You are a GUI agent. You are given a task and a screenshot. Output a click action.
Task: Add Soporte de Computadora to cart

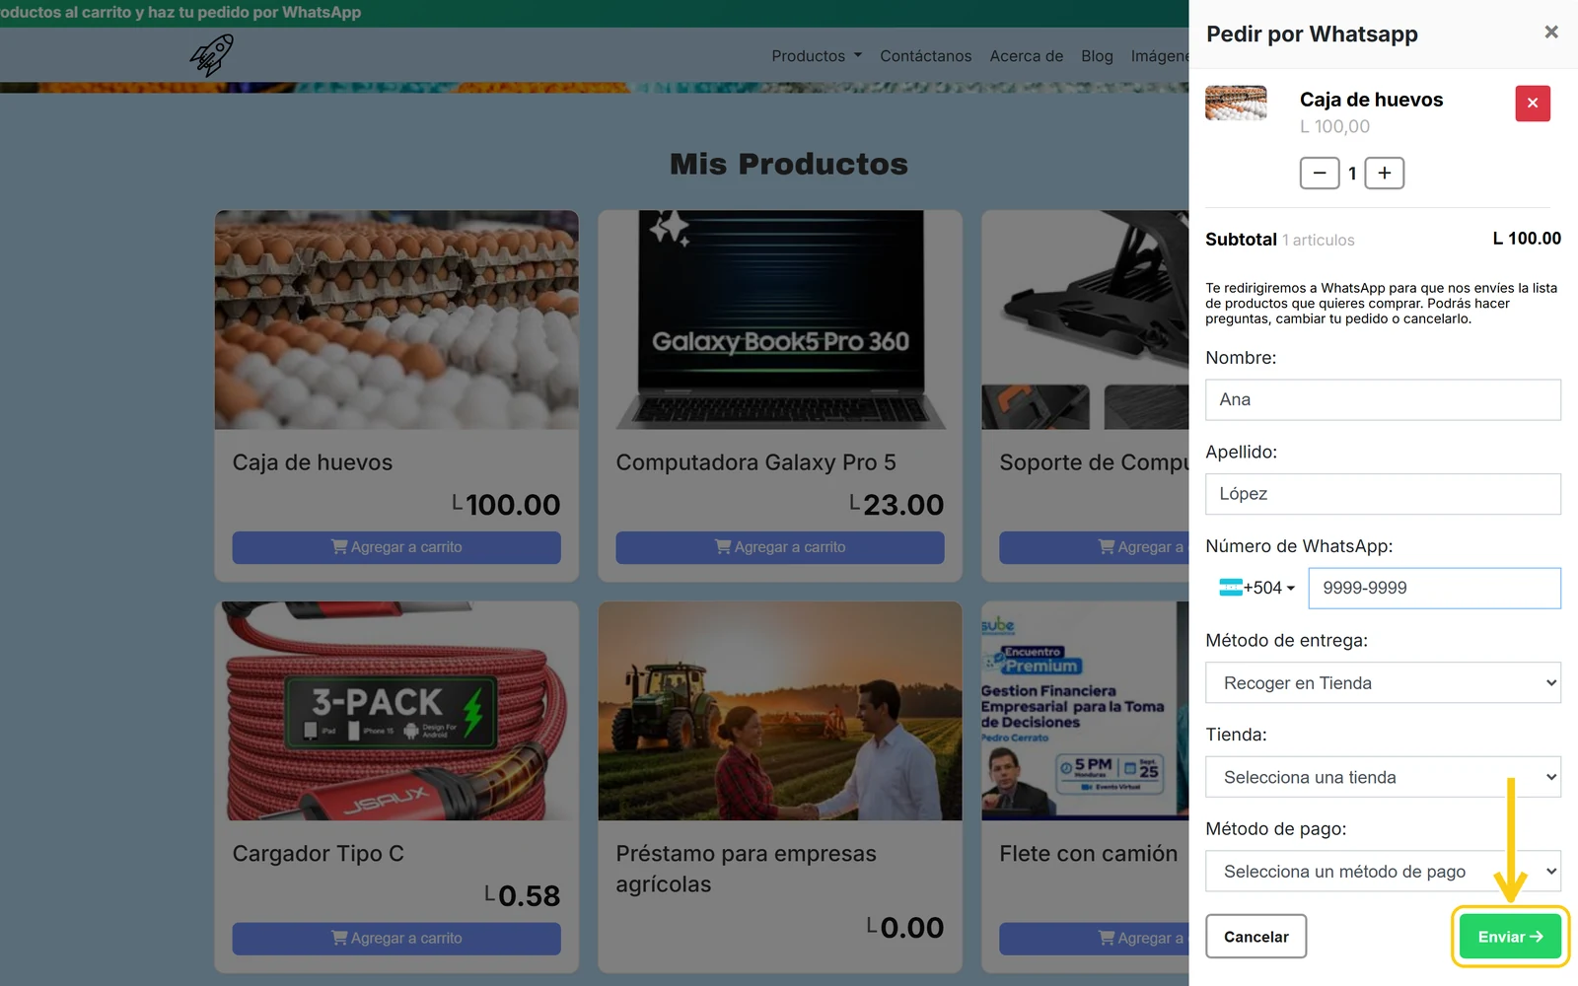(x=1094, y=547)
